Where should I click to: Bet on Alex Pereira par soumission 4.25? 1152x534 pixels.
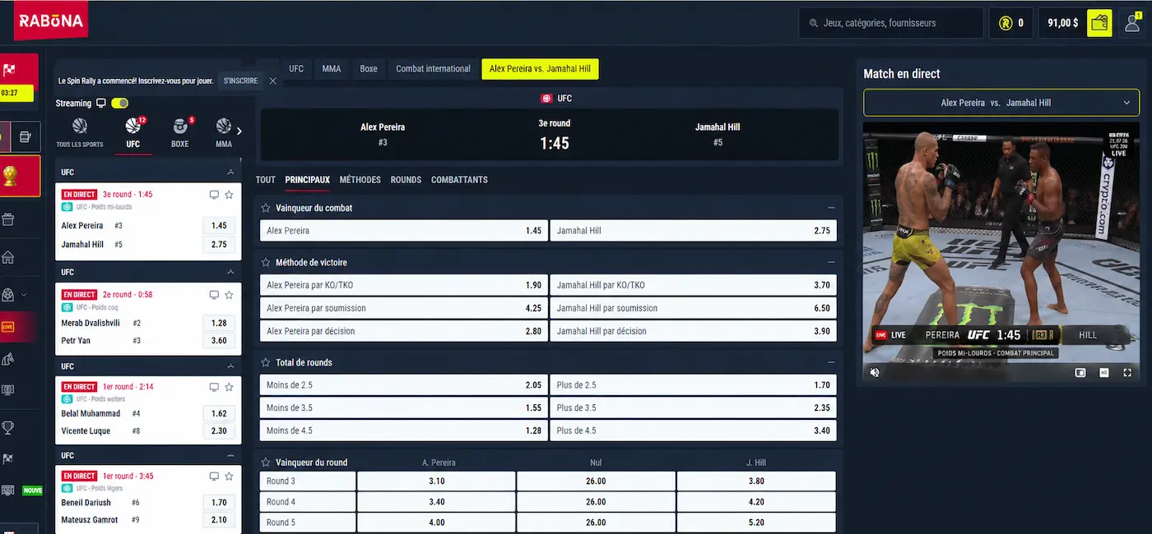point(403,308)
